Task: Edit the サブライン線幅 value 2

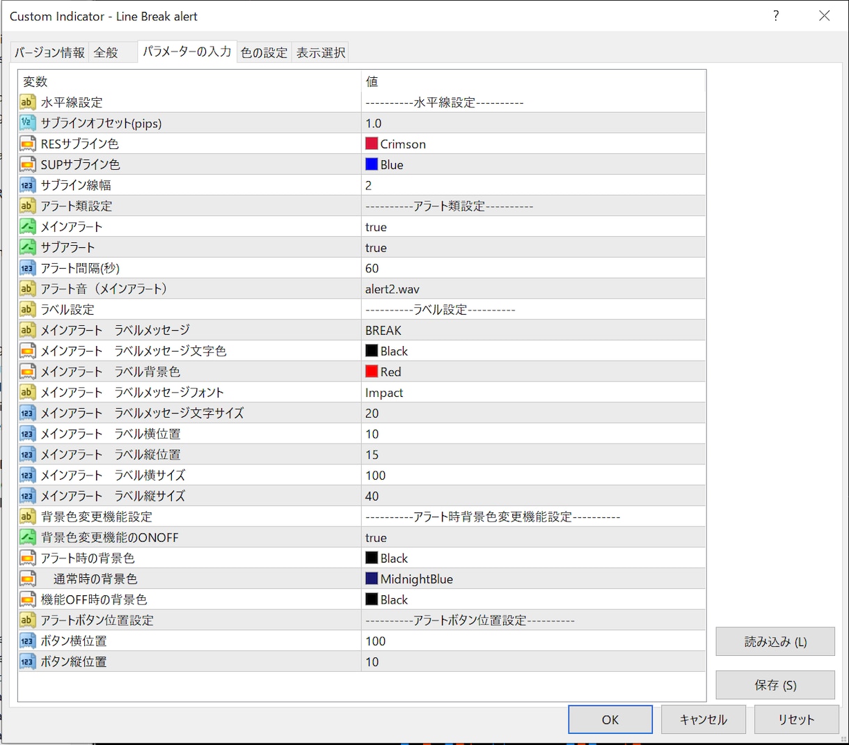Action: (534, 185)
